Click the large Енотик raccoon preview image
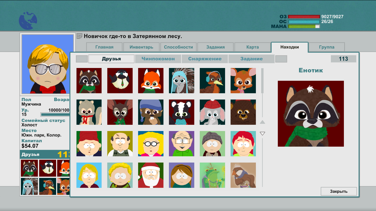This screenshot has width=376, height=211. pos(311,114)
